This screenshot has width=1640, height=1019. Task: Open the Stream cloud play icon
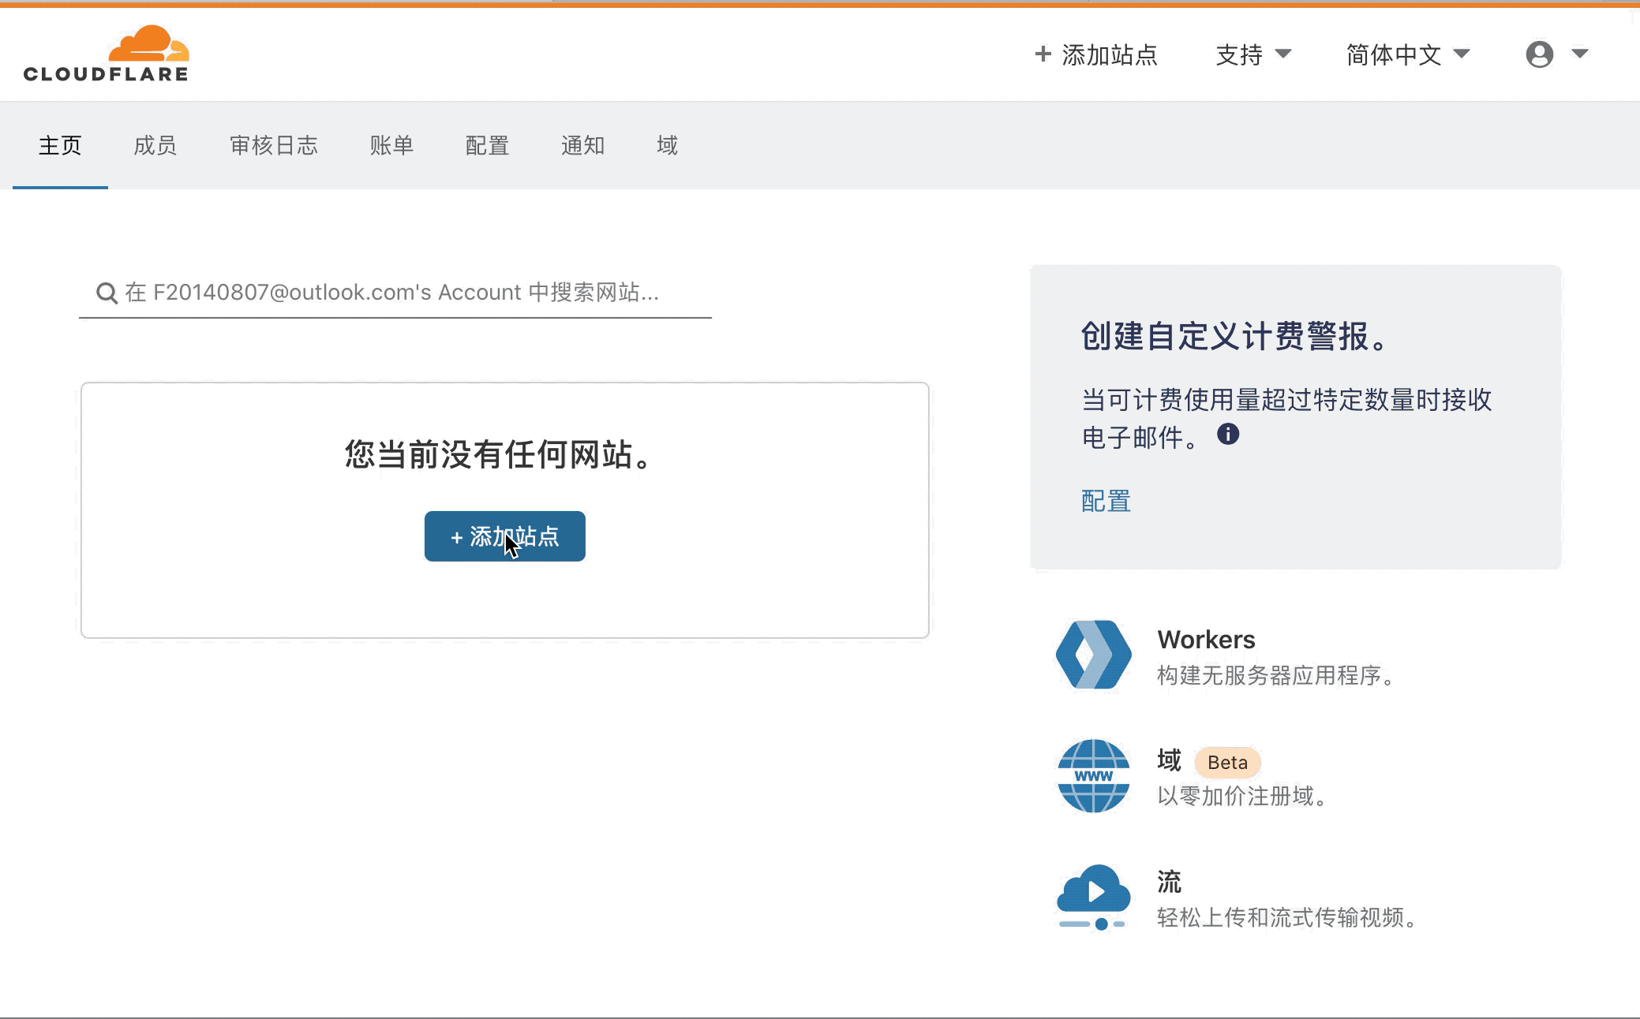pos(1093,898)
